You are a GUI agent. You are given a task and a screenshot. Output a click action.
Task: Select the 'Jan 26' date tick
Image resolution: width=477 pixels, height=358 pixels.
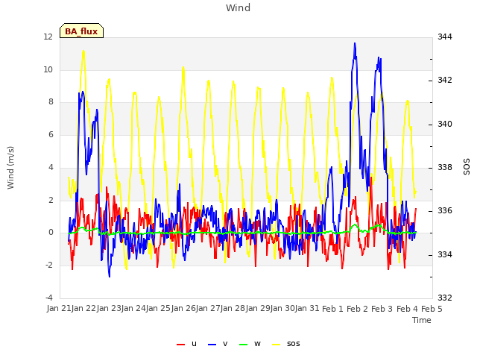click(x=183, y=308)
